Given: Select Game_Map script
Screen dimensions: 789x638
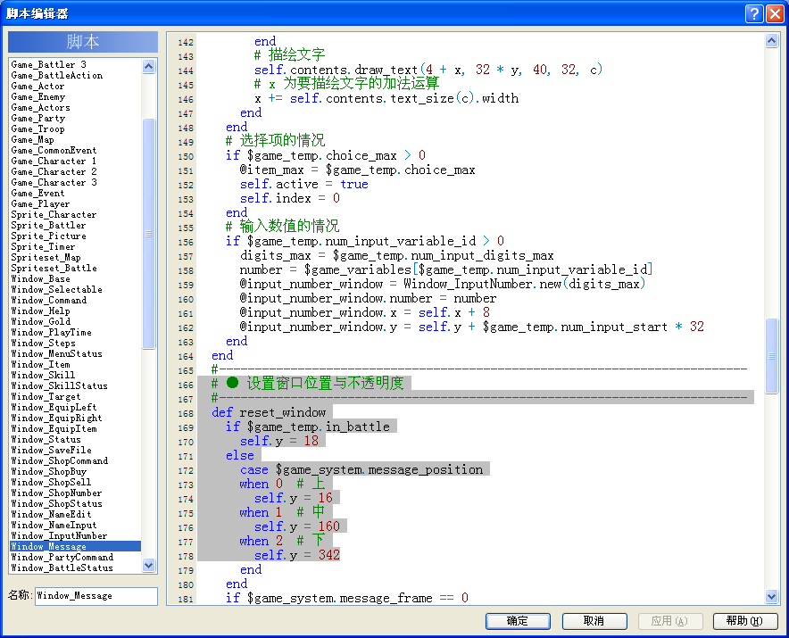Looking at the screenshot, I should (x=33, y=139).
